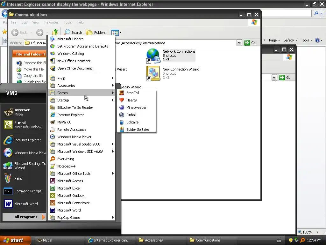
Task: Open Spider Solitaire
Action: [x=137, y=130]
